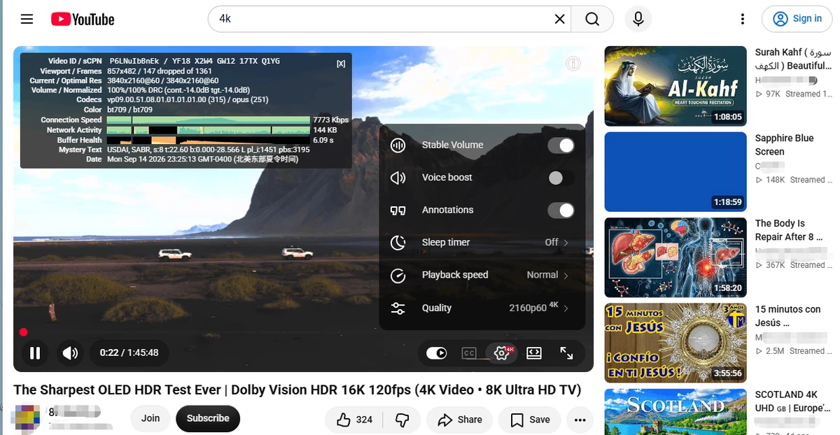The image size is (840, 435).
Task: Turn off Stable Volume switch
Action: (561, 145)
